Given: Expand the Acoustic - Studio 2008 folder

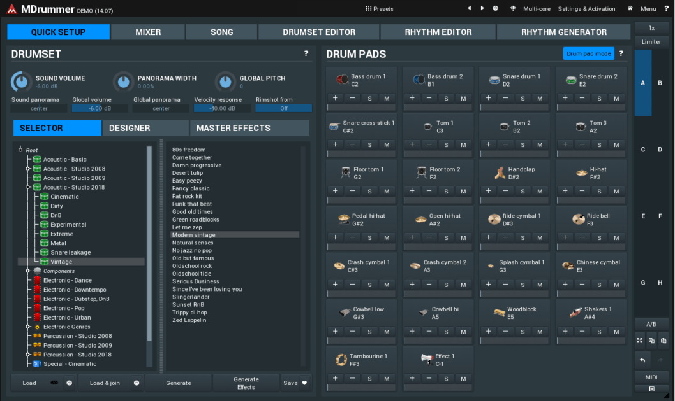Looking at the screenshot, I should click(x=28, y=169).
